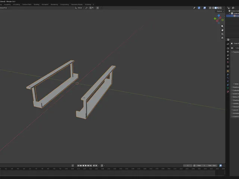Open the View Layer properties tab

tap(228, 55)
